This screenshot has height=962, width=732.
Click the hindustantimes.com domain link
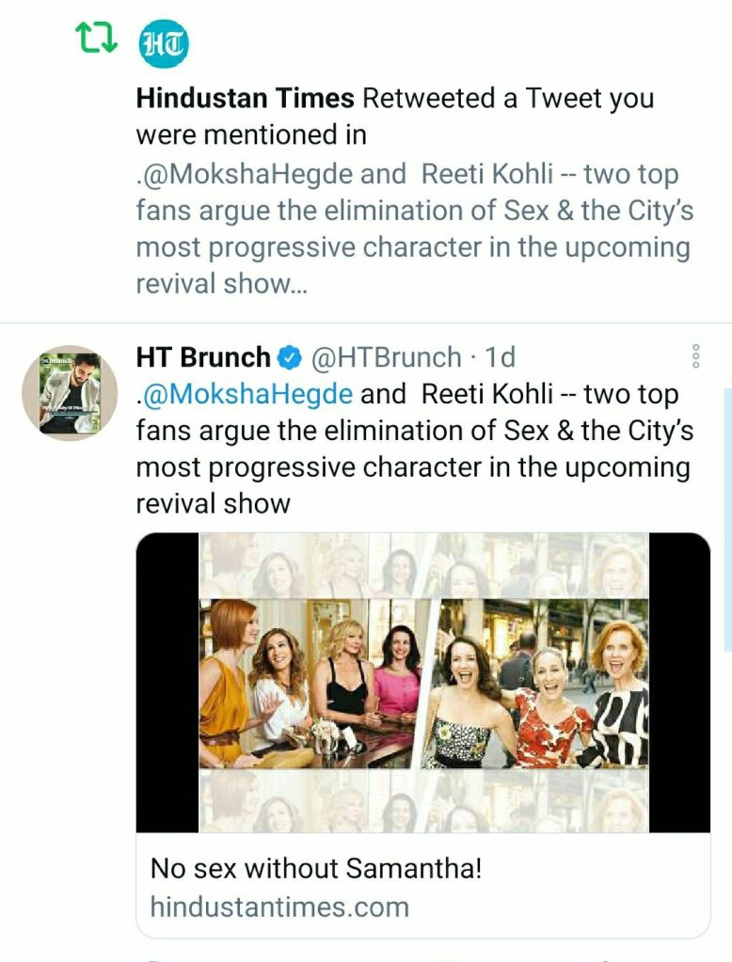point(279,907)
